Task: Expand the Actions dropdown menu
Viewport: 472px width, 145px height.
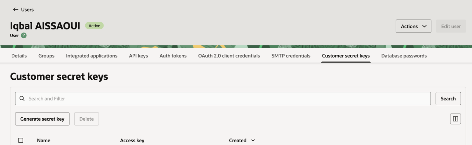Action: pos(413,26)
